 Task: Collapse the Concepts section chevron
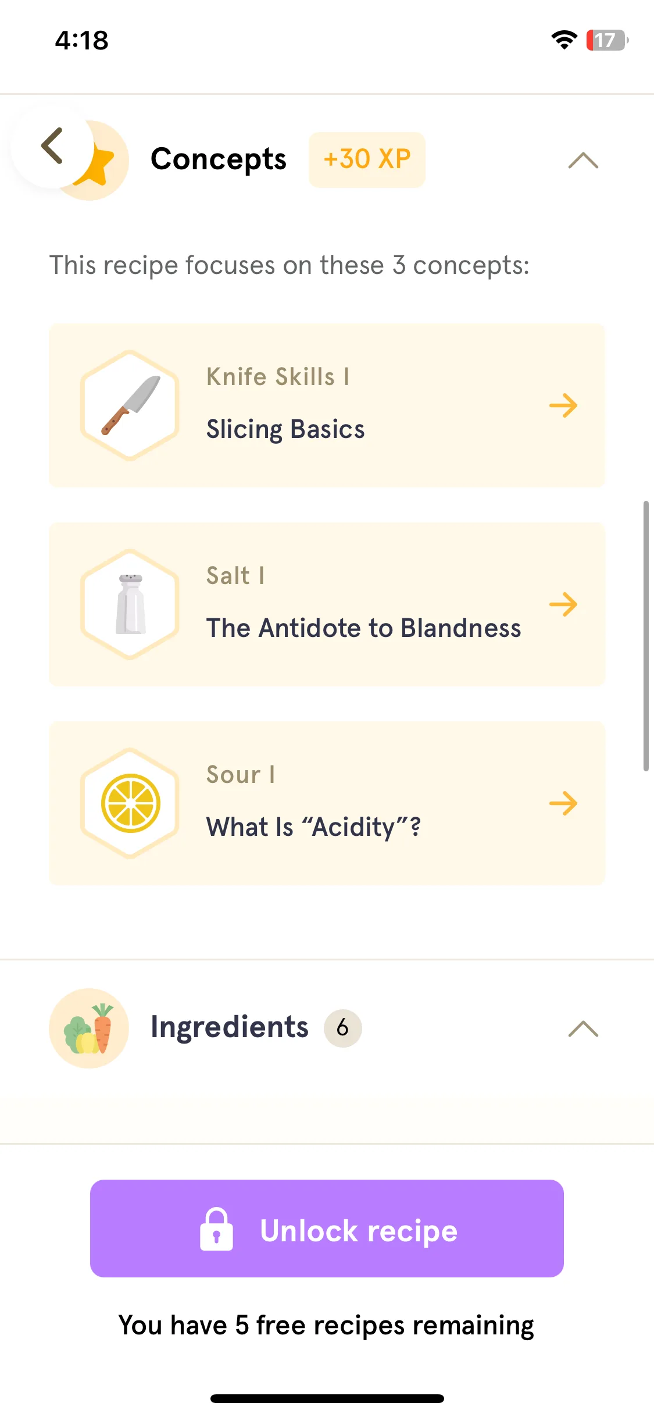click(583, 160)
